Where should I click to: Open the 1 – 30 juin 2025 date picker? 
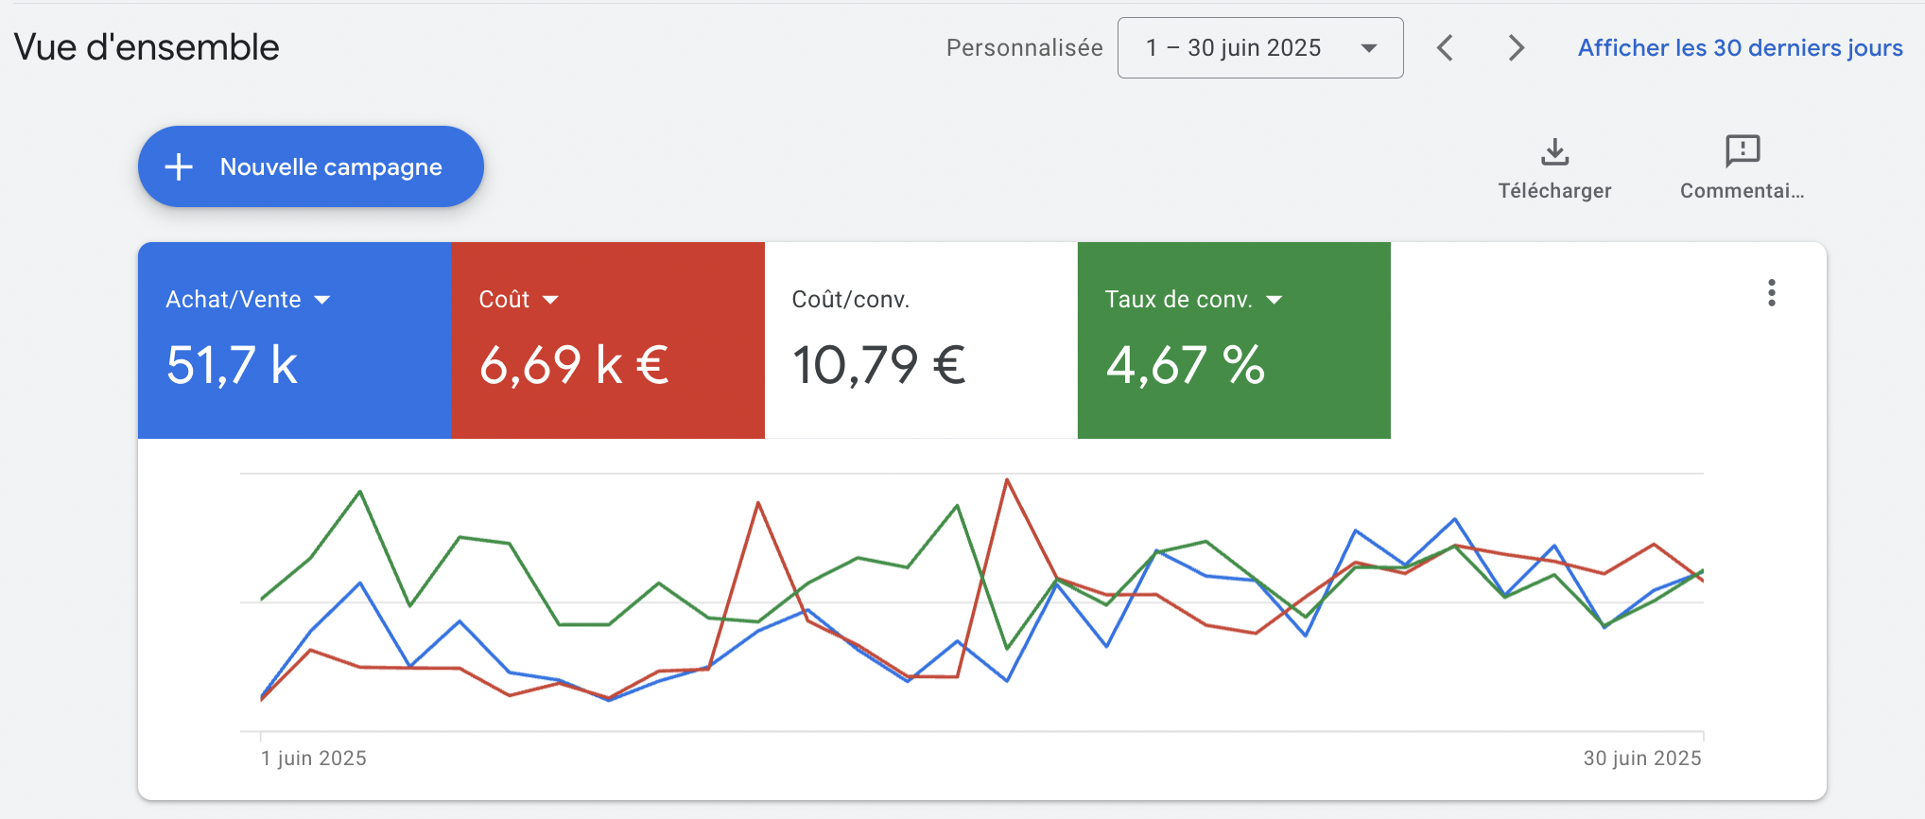pyautogui.click(x=1259, y=48)
